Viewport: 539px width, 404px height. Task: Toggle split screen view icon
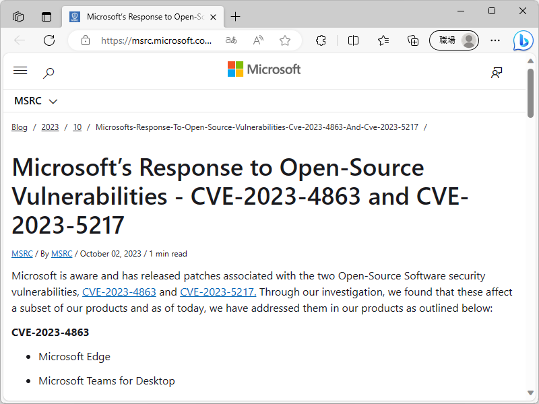click(x=353, y=40)
